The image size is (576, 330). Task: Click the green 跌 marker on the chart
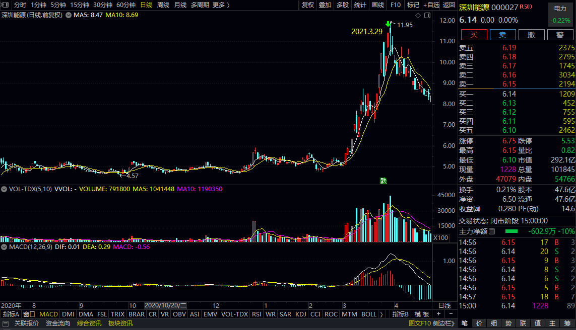(x=383, y=181)
